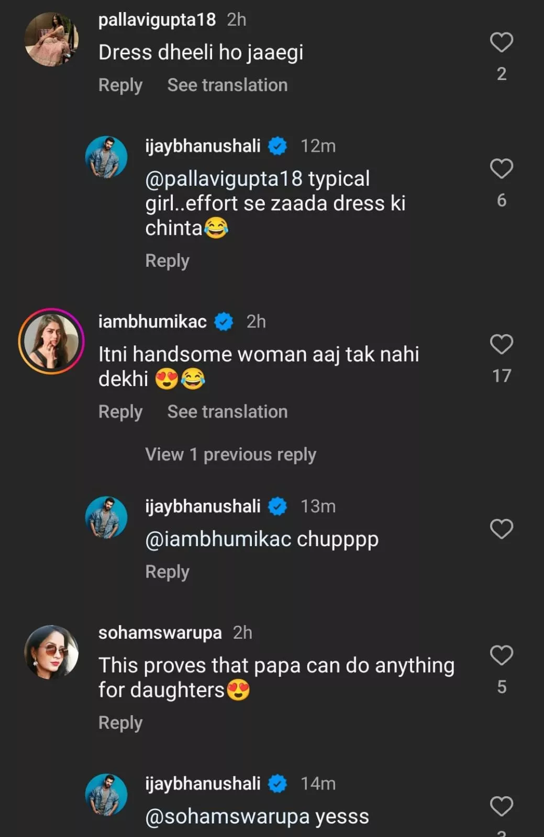Reply to pallavigupta18's comment
Viewport: 544px width, 837px height.
(120, 85)
